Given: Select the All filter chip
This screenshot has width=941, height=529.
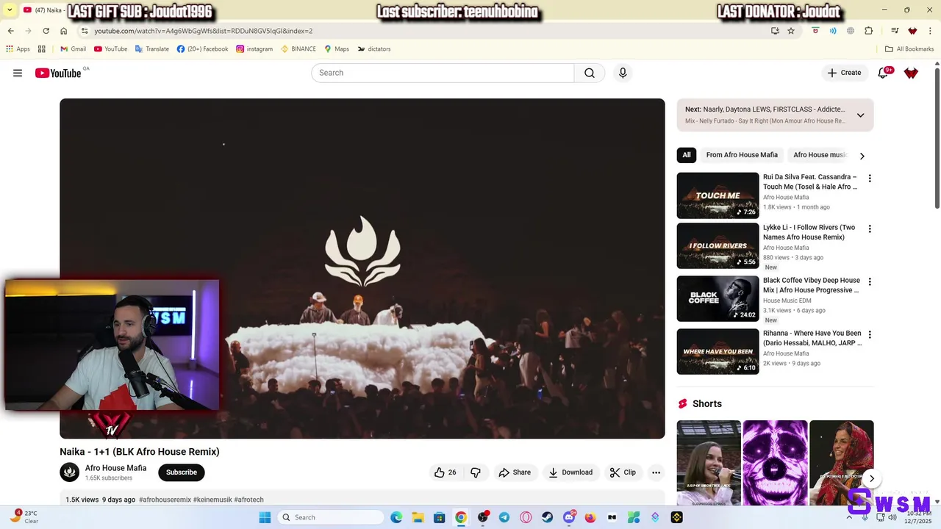Looking at the screenshot, I should coord(687,155).
